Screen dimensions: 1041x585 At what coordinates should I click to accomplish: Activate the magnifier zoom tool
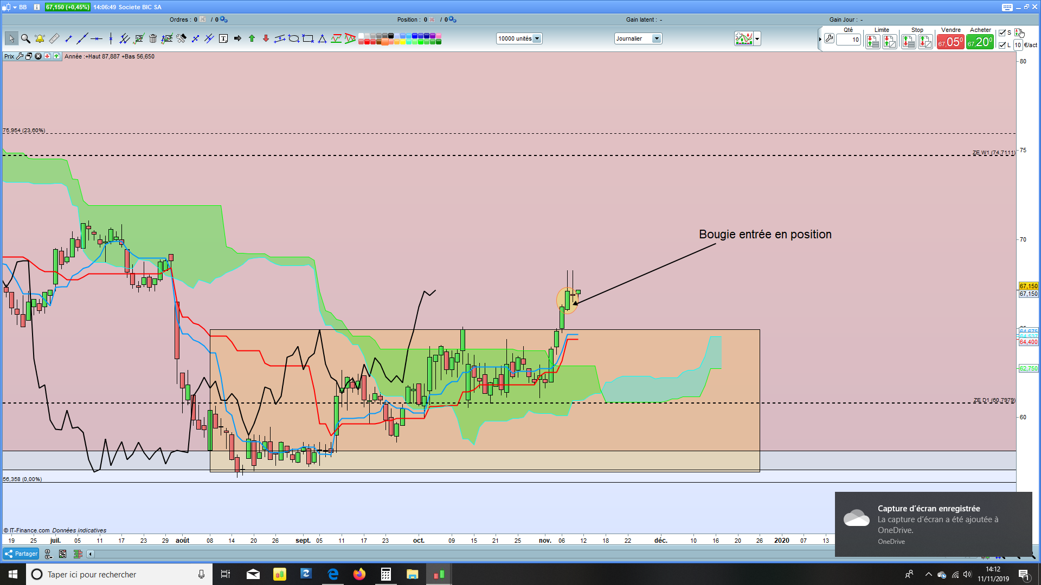(25, 38)
